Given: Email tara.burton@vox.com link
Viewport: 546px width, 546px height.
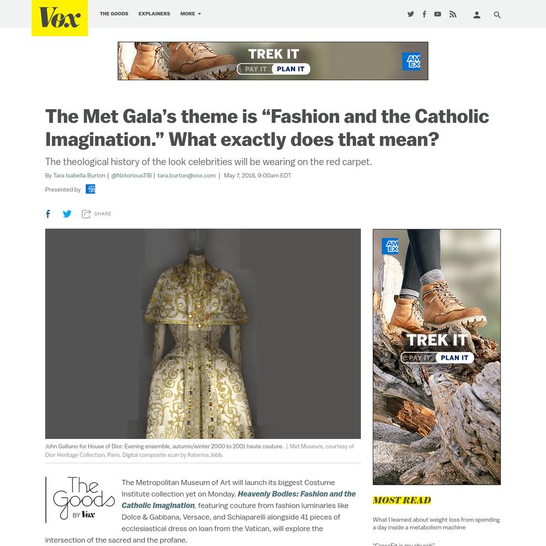Looking at the screenshot, I should coord(186,175).
